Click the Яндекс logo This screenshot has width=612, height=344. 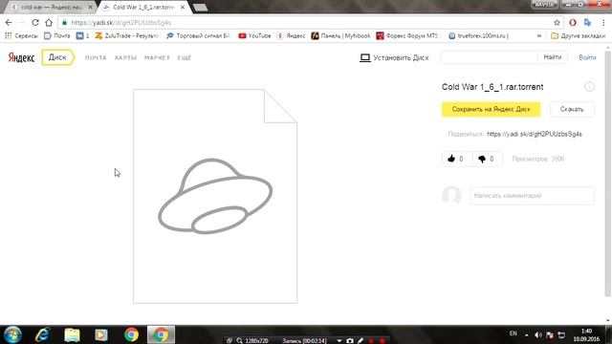coord(21,57)
